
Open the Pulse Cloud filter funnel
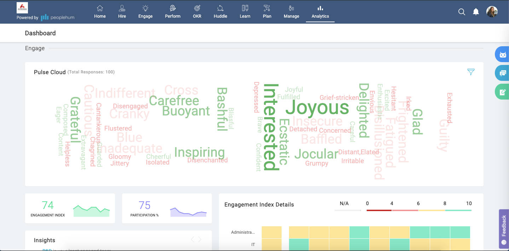[x=471, y=71]
